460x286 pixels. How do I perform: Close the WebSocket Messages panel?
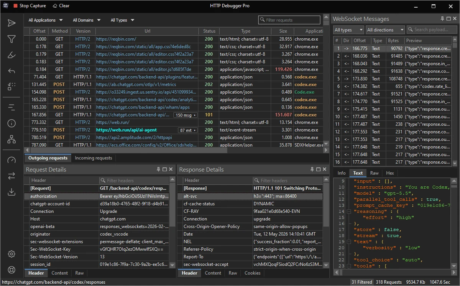click(454, 19)
